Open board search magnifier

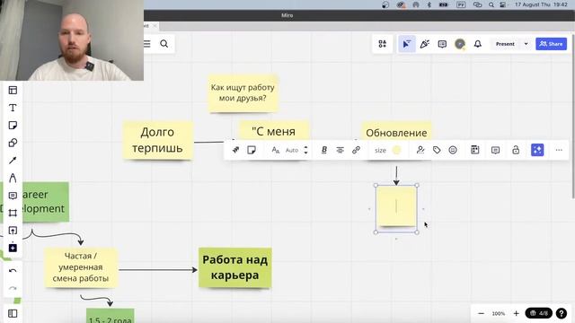(164, 44)
